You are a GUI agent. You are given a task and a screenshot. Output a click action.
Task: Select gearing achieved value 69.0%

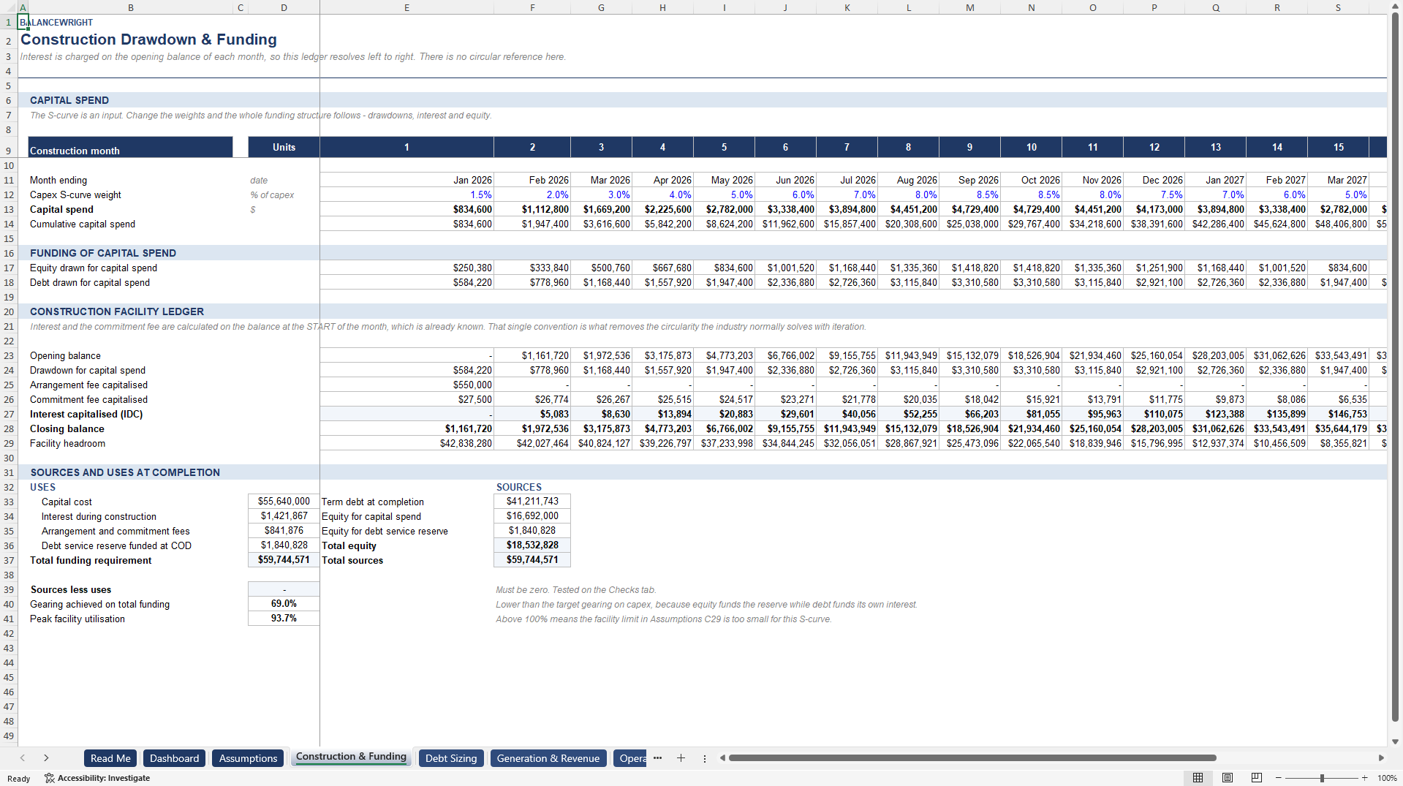pos(284,604)
